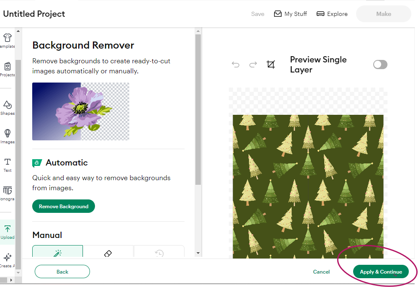418x287 pixels.
Task: Go Back to previous step
Action: (62, 271)
